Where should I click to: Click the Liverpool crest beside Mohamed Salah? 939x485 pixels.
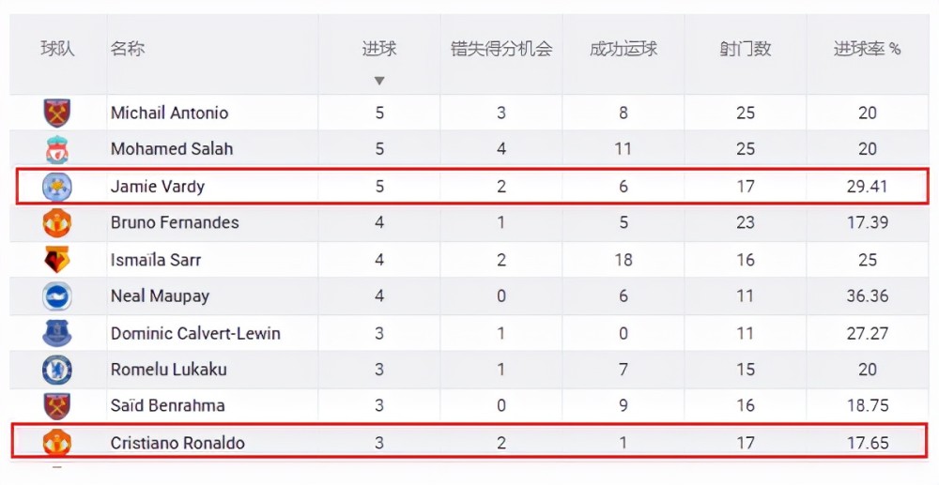[57, 149]
